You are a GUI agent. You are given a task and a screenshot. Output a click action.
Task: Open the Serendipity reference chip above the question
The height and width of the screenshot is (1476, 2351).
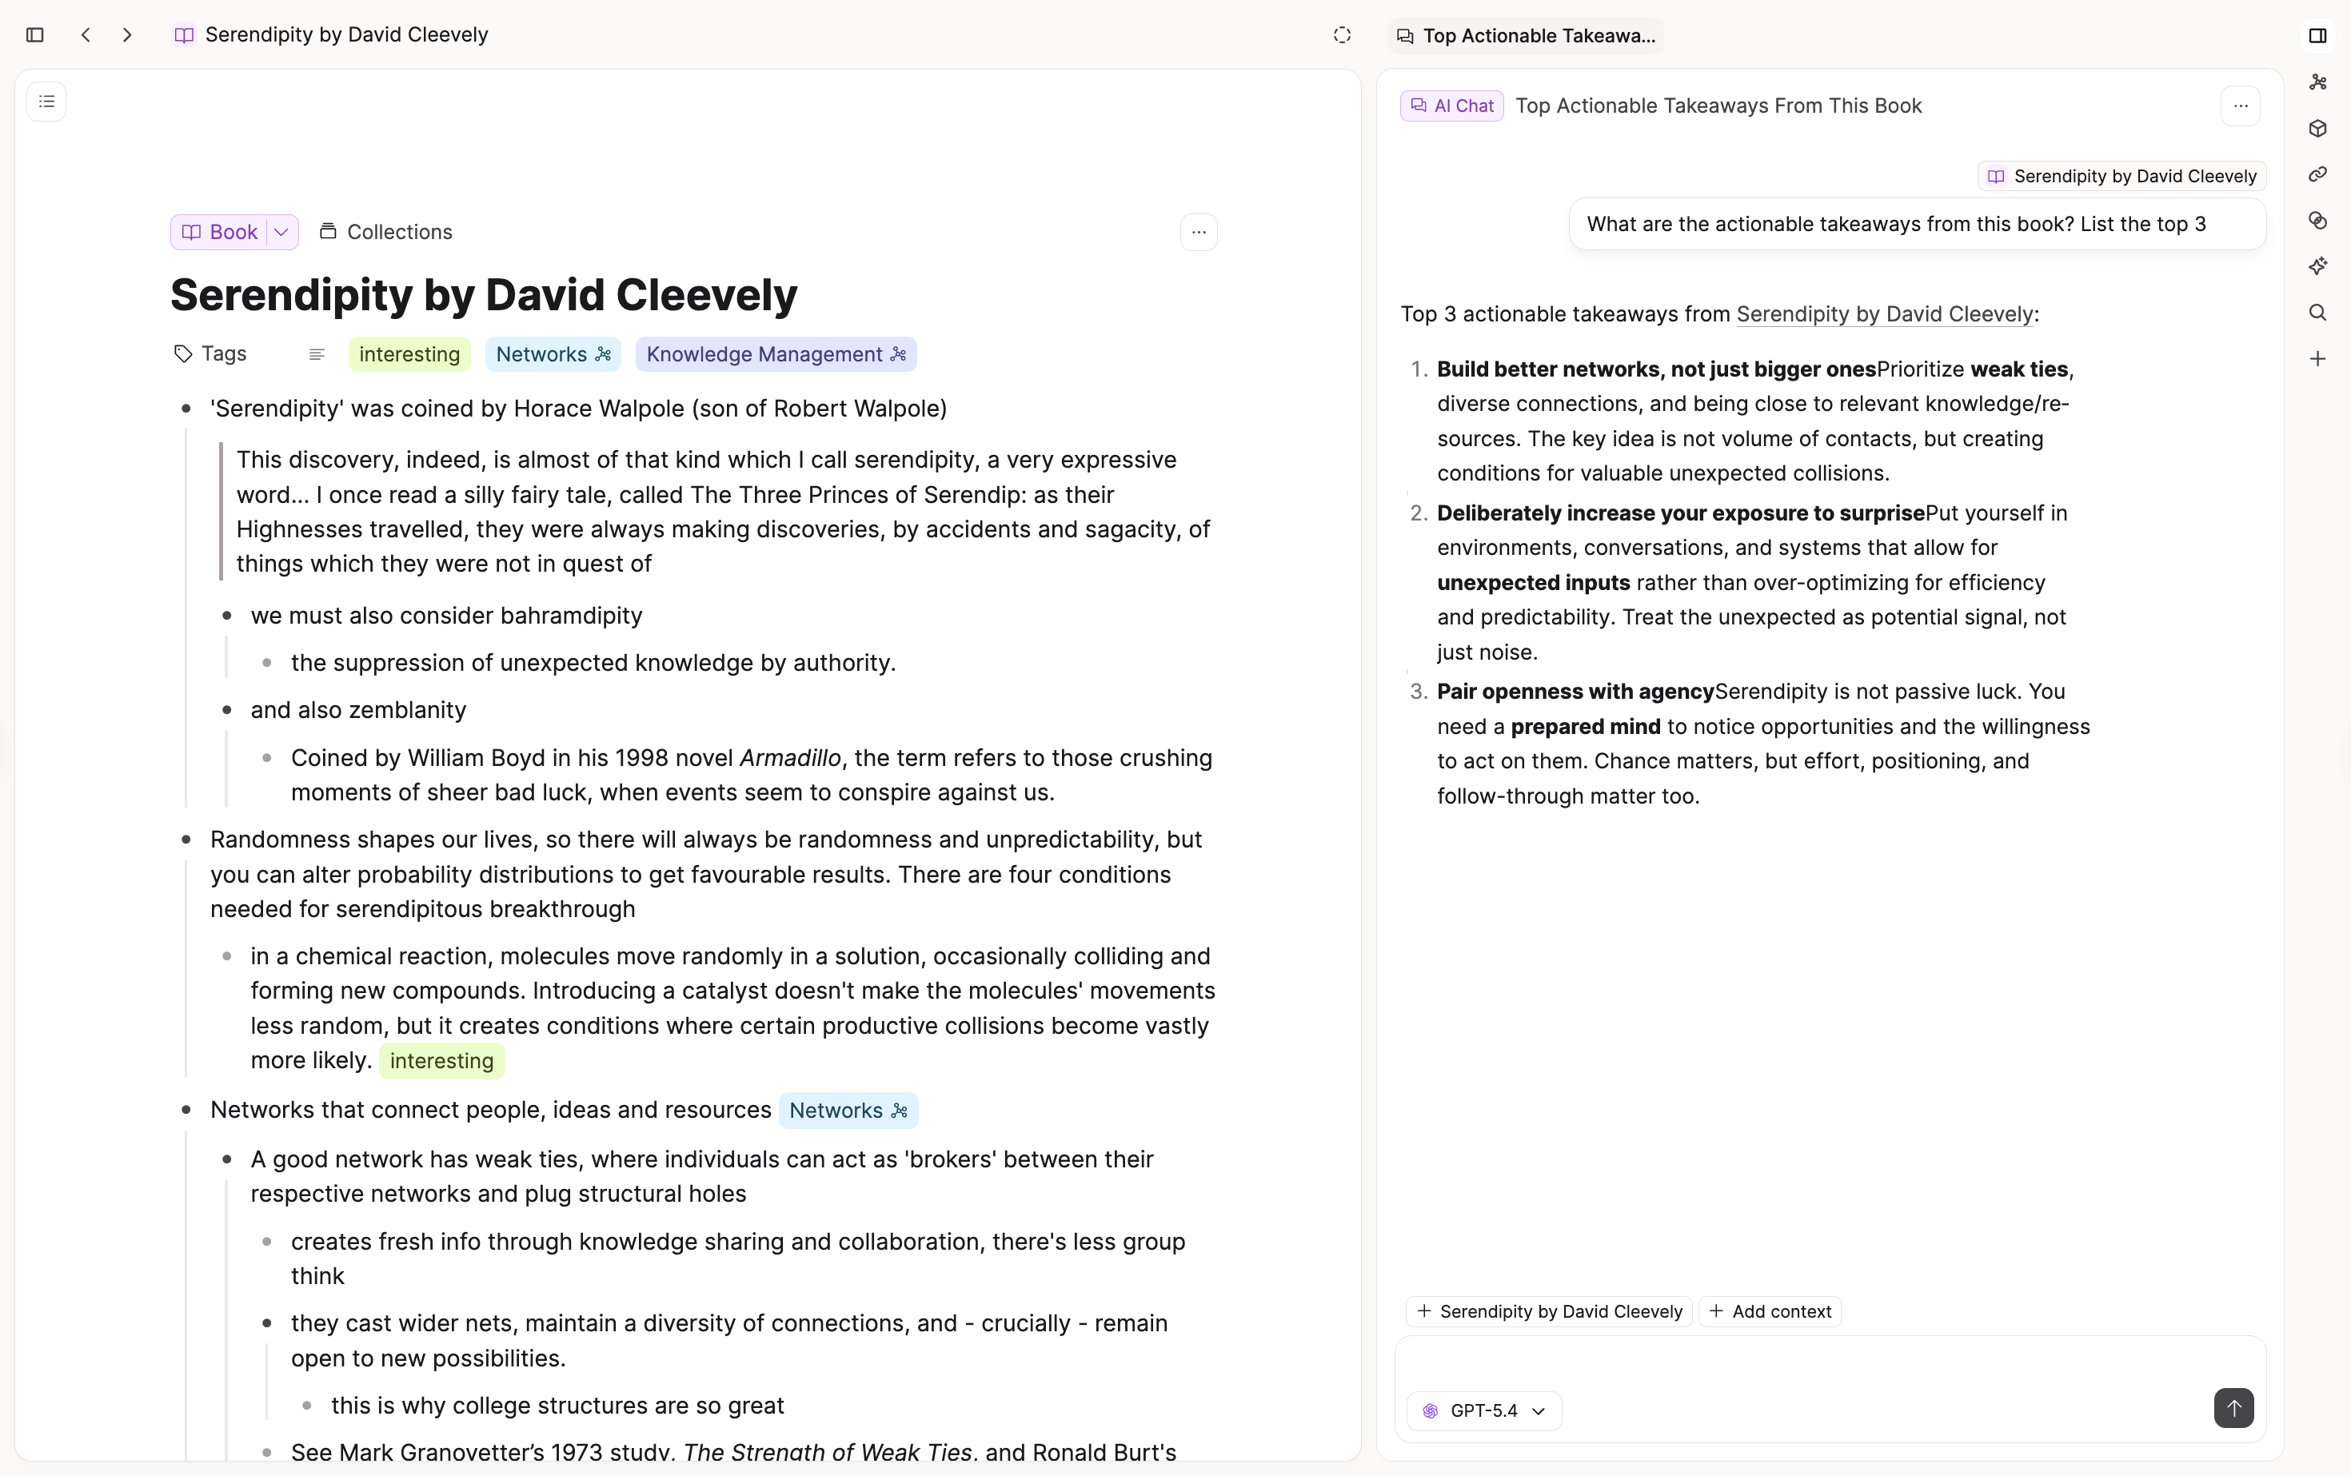[x=2122, y=176]
